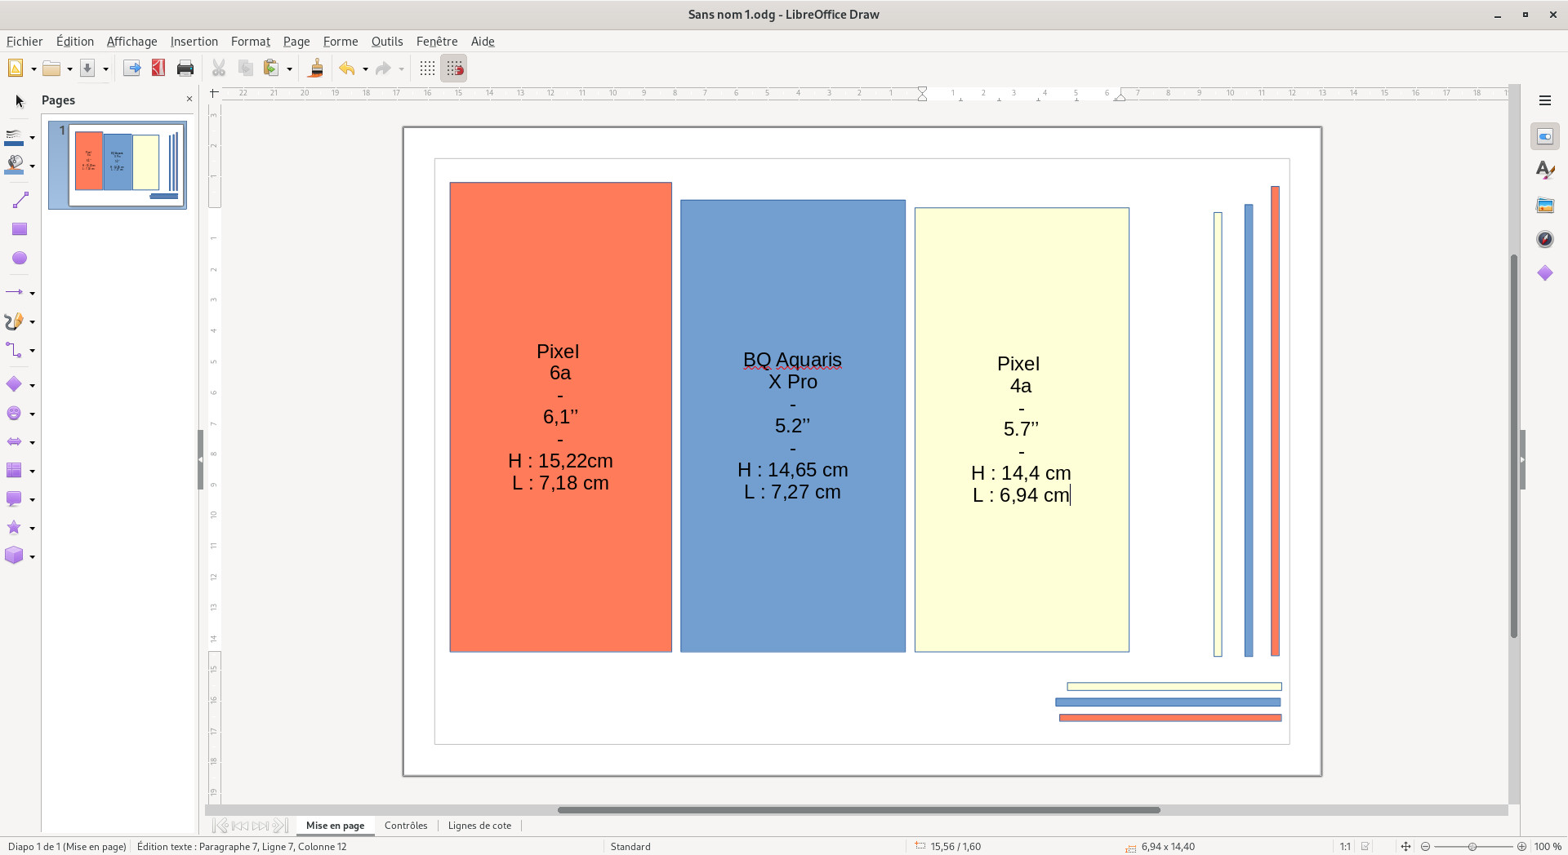Toggle Snap to Grid
The height and width of the screenshot is (855, 1568).
pyautogui.click(x=454, y=69)
